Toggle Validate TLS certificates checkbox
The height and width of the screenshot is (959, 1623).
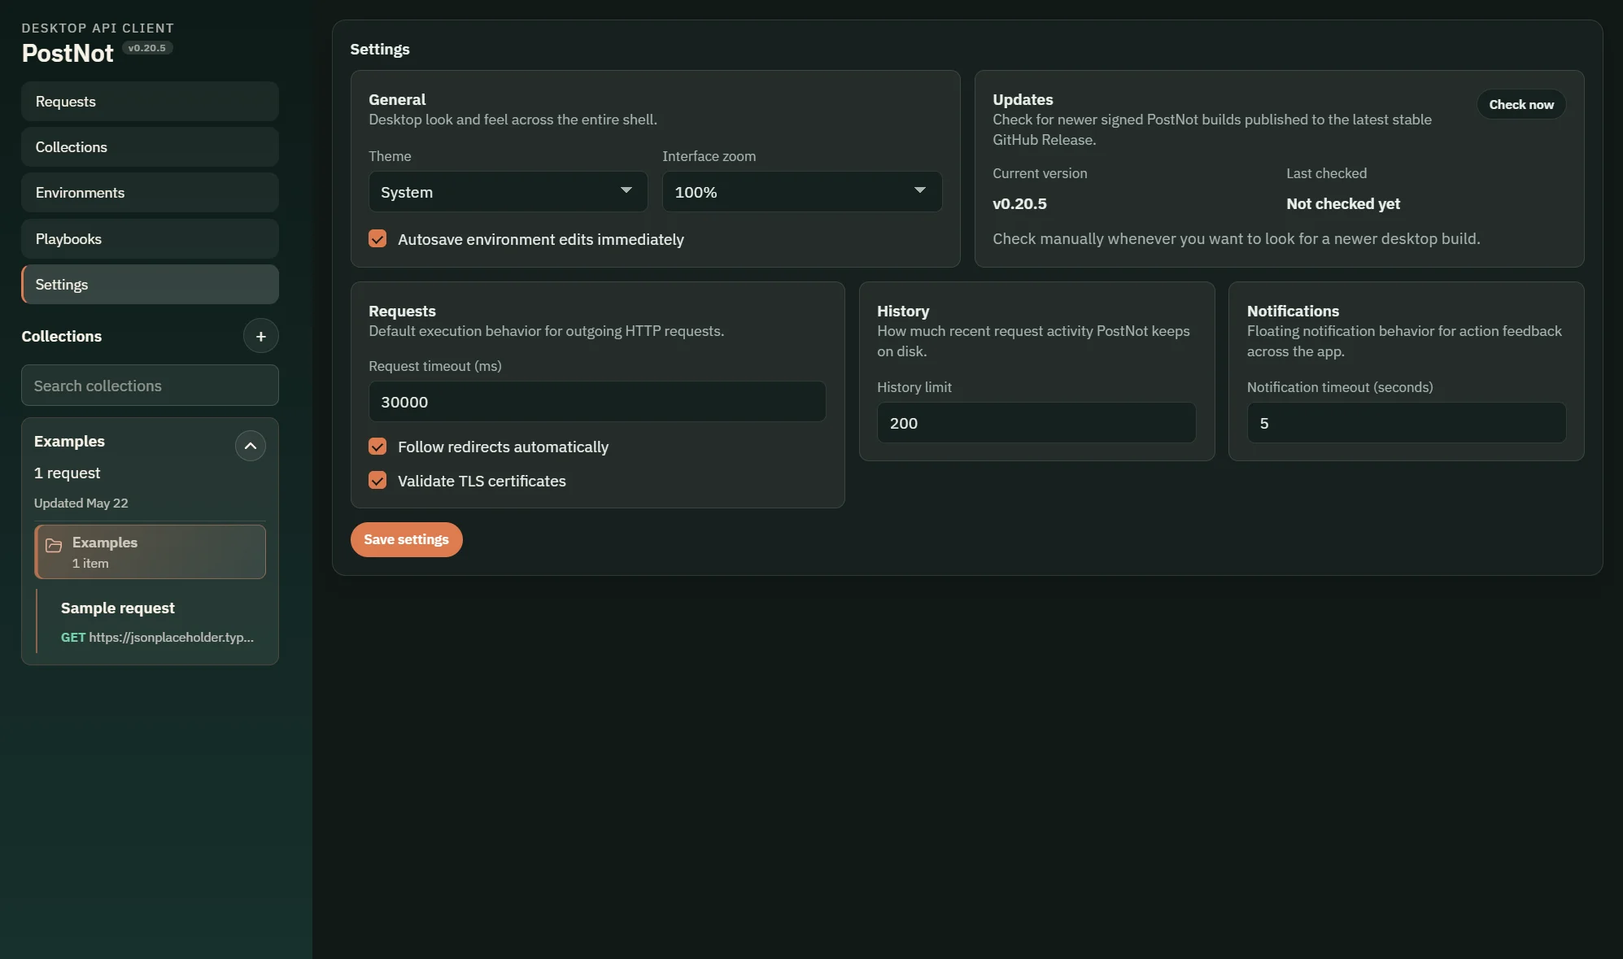tap(377, 481)
